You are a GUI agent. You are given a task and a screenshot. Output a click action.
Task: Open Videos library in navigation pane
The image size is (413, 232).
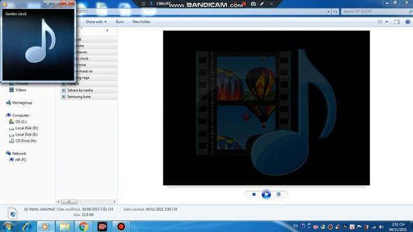(x=21, y=90)
